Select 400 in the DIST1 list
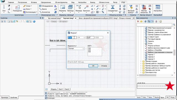The width and height of the screenshot is (177, 100). tap(89, 50)
